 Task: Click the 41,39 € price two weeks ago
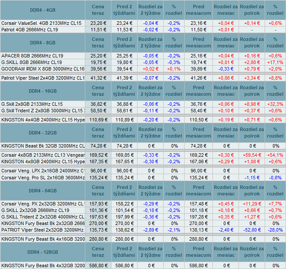124,78
